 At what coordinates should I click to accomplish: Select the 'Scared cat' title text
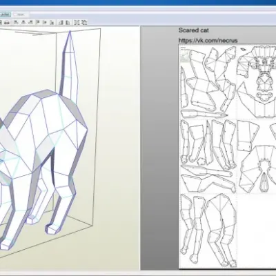click(x=194, y=30)
